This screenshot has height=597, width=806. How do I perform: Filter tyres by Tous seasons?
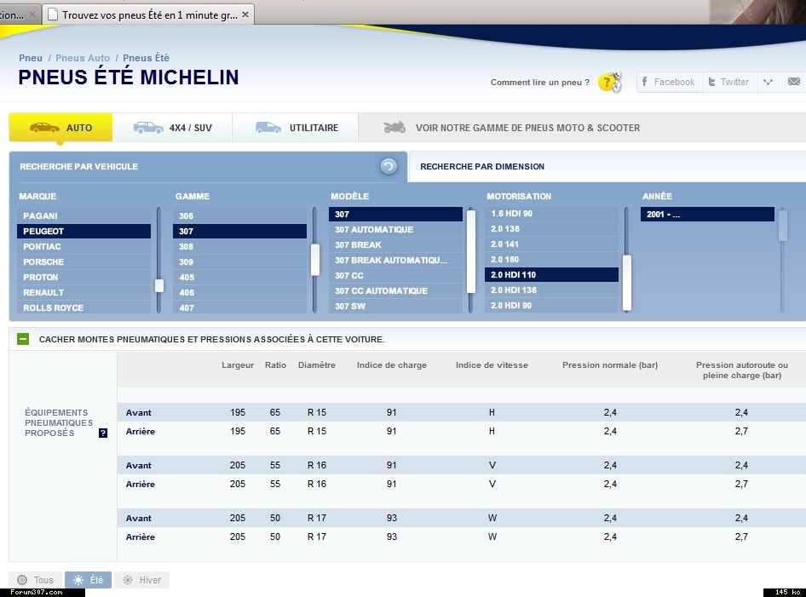(x=36, y=580)
